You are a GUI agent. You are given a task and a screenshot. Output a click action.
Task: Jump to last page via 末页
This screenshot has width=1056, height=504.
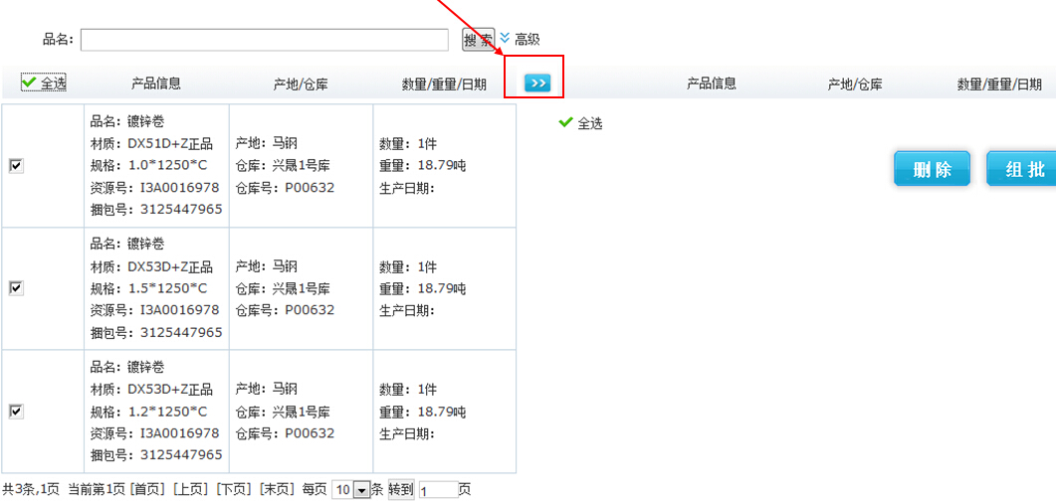tap(276, 490)
